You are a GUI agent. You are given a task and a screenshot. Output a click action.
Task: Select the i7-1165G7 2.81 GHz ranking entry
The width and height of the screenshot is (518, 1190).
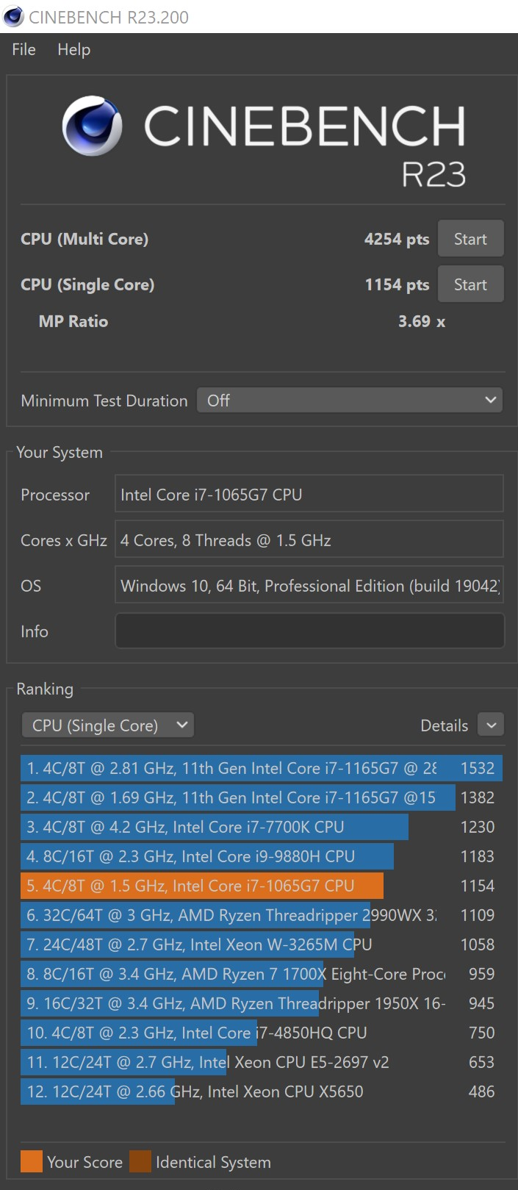click(262, 768)
